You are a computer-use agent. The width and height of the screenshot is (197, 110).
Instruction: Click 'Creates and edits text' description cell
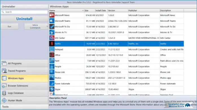172,49
